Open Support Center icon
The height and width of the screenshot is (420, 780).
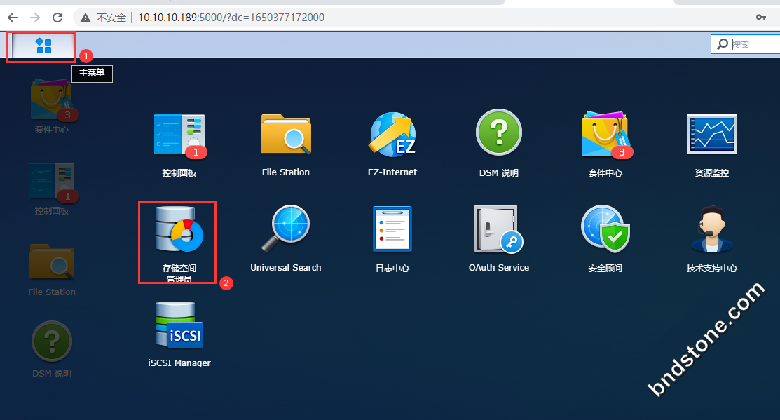tap(712, 229)
